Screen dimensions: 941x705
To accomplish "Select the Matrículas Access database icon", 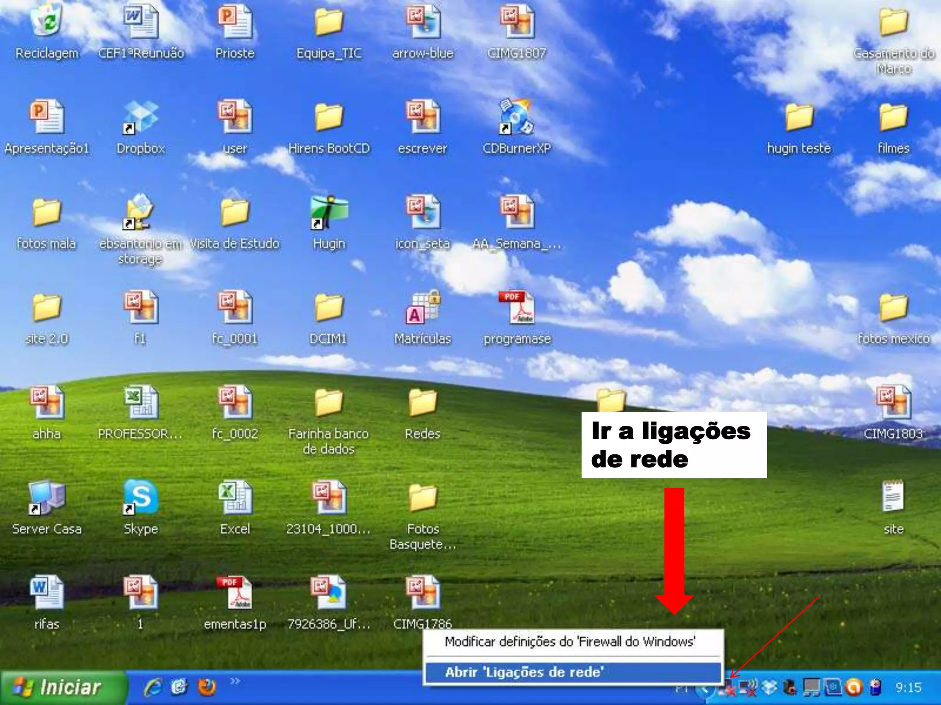I will [422, 308].
